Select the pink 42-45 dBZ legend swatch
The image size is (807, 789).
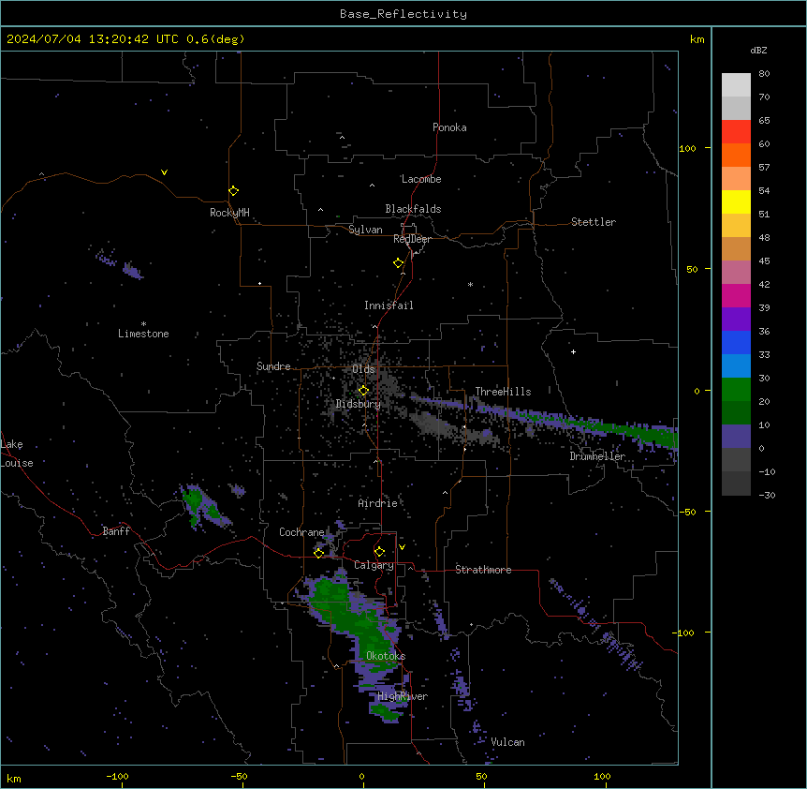tap(736, 273)
